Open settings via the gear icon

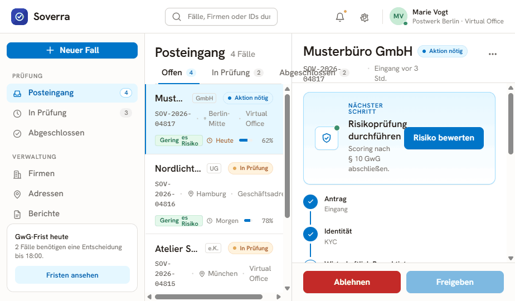[x=365, y=17]
